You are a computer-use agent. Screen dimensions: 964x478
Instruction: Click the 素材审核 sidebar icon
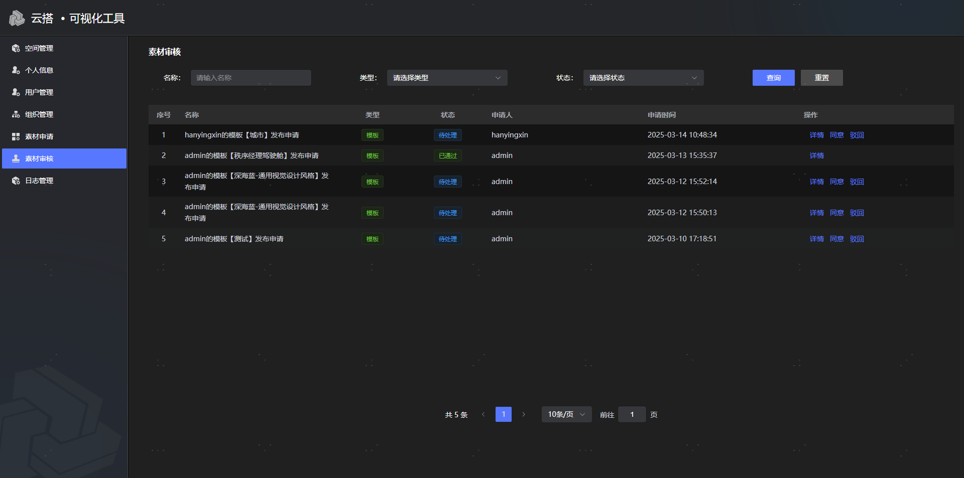(x=16, y=158)
